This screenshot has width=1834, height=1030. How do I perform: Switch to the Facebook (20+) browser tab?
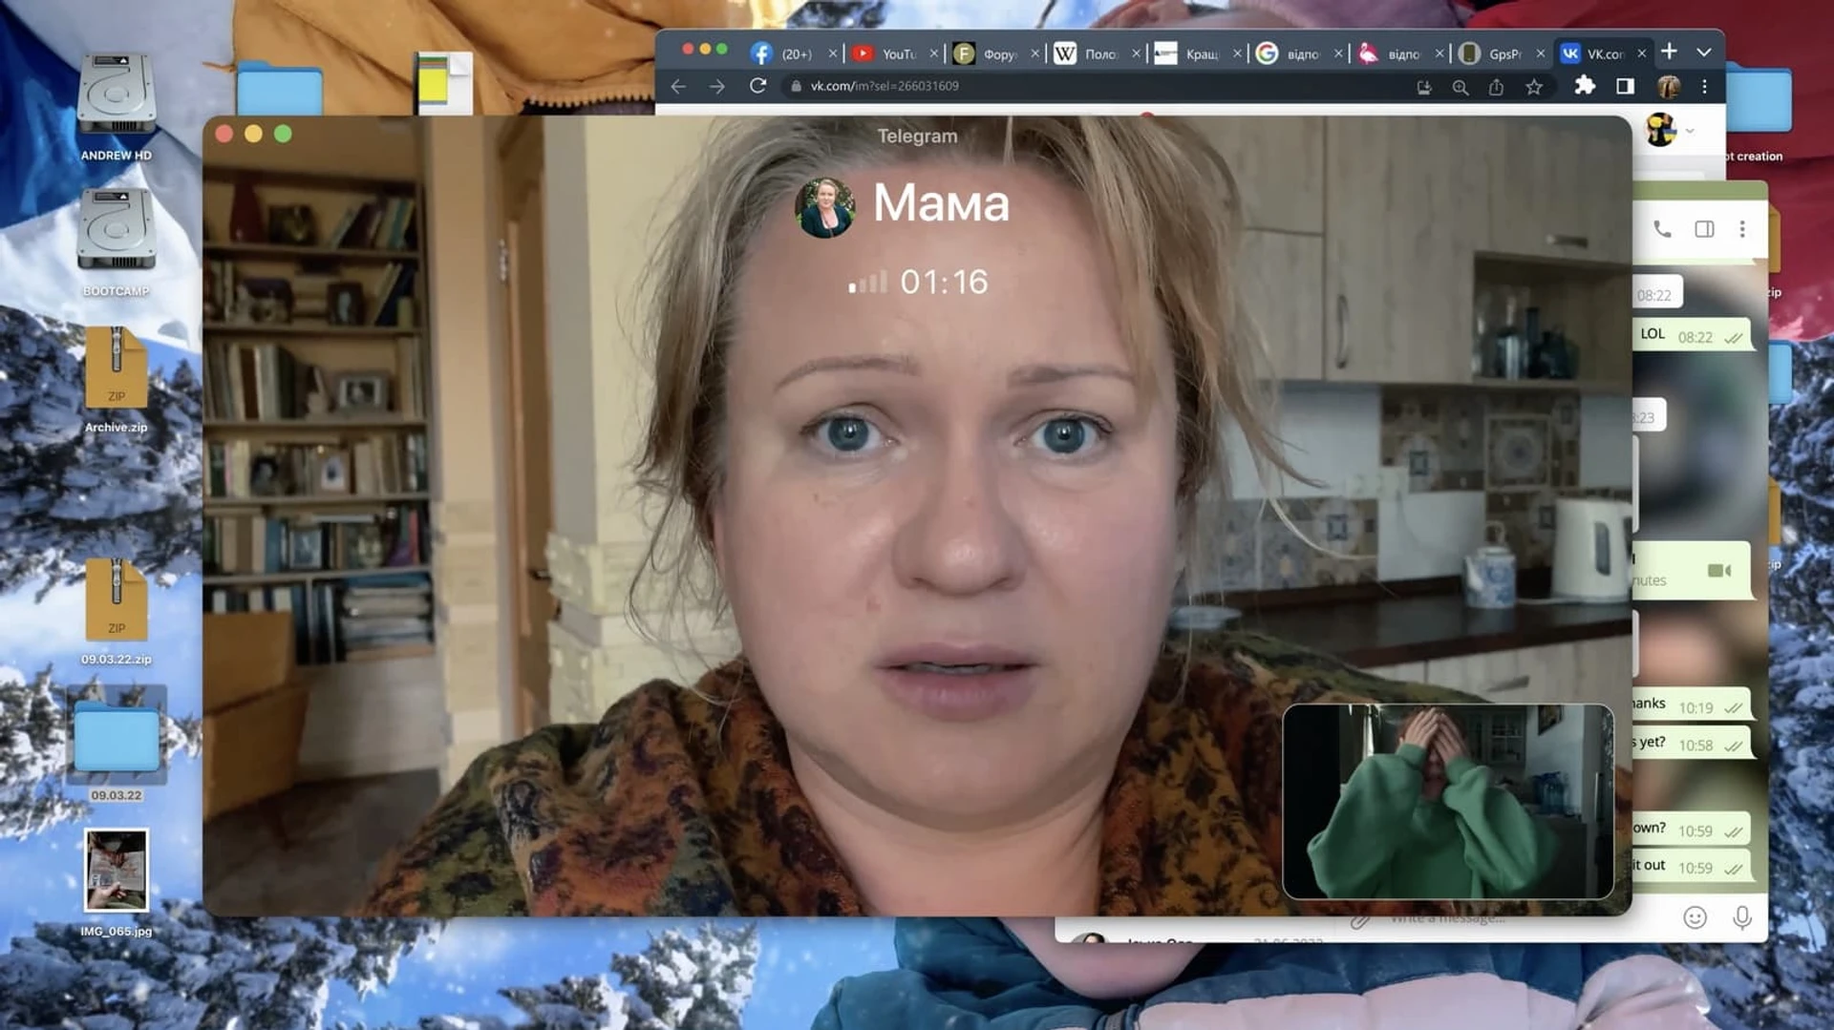click(x=783, y=53)
